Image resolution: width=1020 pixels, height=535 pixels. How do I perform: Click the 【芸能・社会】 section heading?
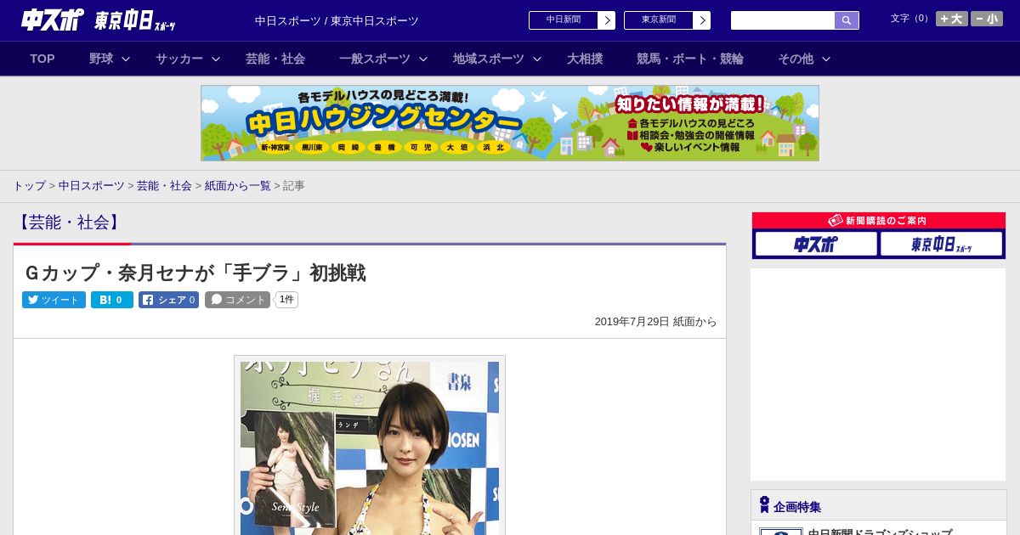click(x=68, y=222)
